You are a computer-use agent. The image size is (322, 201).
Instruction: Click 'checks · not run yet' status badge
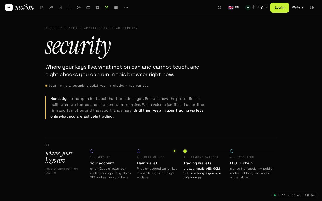click(129, 86)
